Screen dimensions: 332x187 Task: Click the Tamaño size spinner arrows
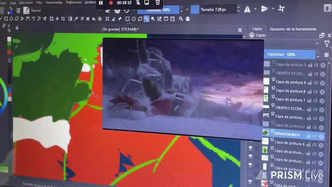238,10
